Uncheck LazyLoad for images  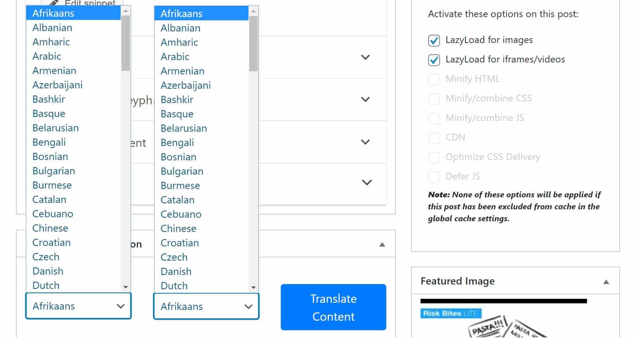pyautogui.click(x=434, y=41)
